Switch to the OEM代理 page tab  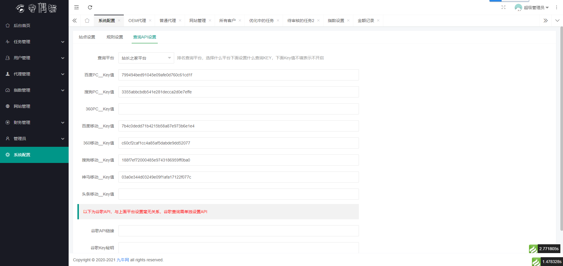(x=137, y=21)
